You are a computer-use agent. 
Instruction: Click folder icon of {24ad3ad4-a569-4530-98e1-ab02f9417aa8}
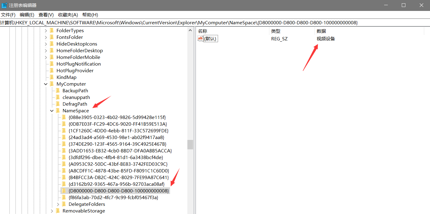pos(64,137)
